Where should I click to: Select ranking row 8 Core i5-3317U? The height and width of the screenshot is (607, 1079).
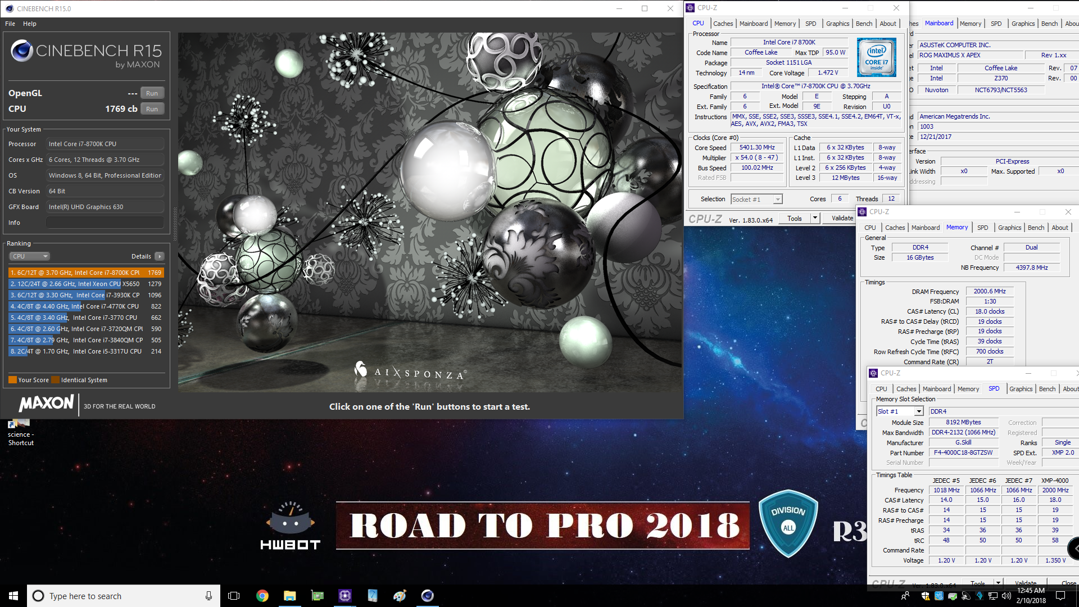[86, 351]
